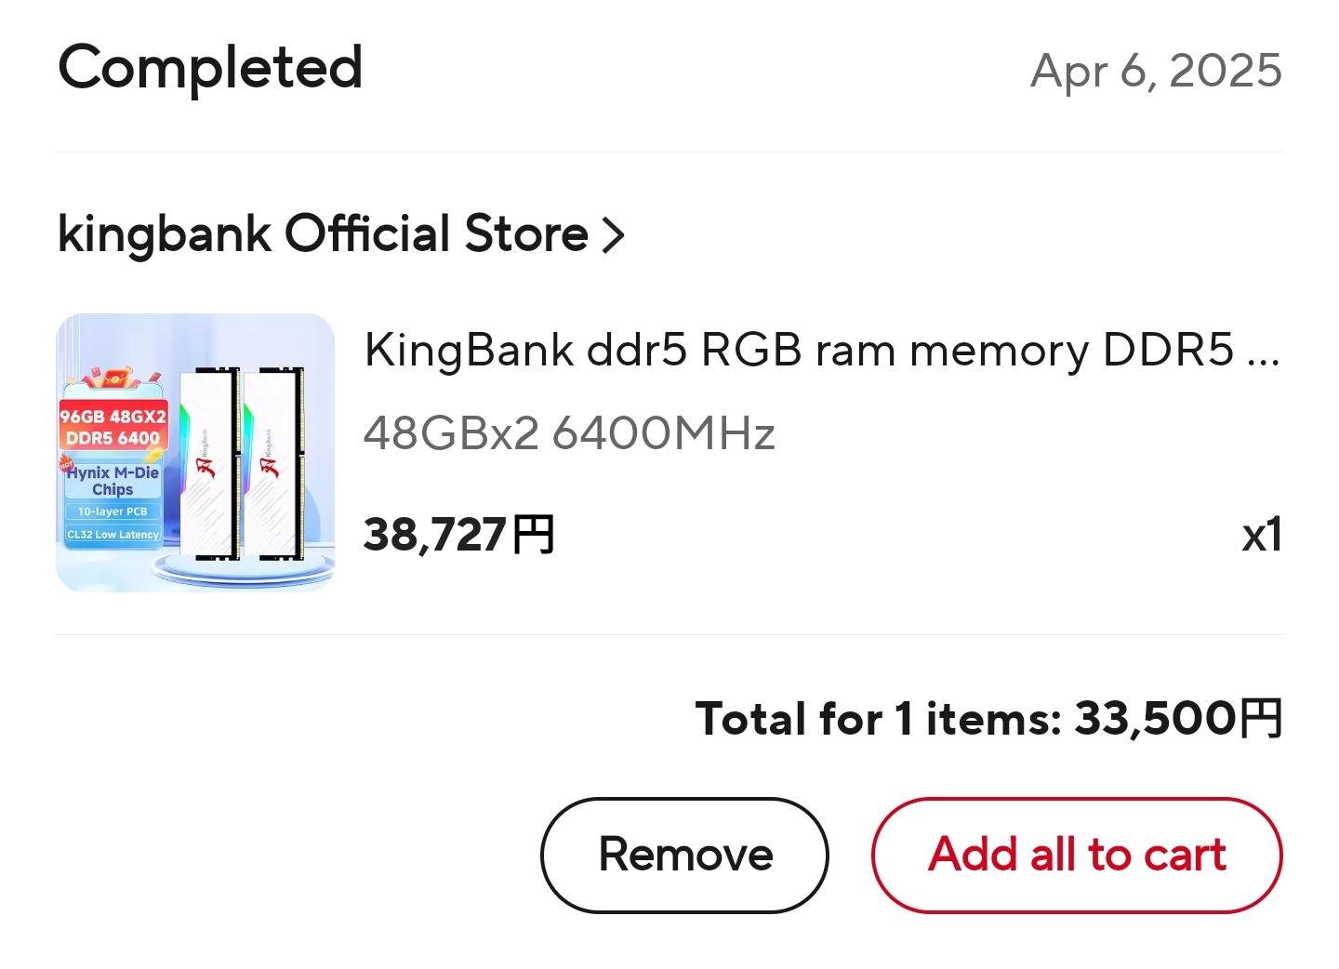Click the Apr 6, 2025 order date
This screenshot has height=969, width=1339.
(1156, 71)
